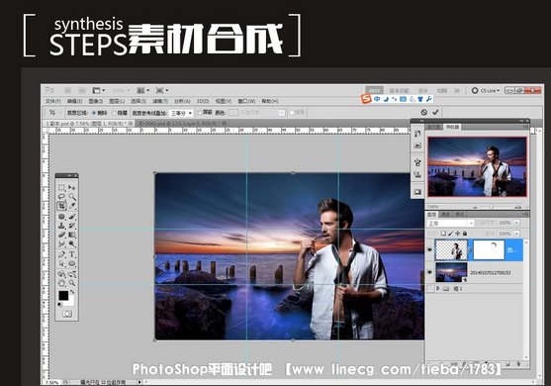Select the Eyedropper tool
Image resolution: width=551 pixels, height=386 pixels.
(72, 206)
